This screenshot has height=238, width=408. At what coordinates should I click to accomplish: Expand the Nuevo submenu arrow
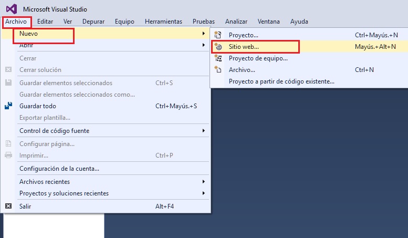(204, 33)
